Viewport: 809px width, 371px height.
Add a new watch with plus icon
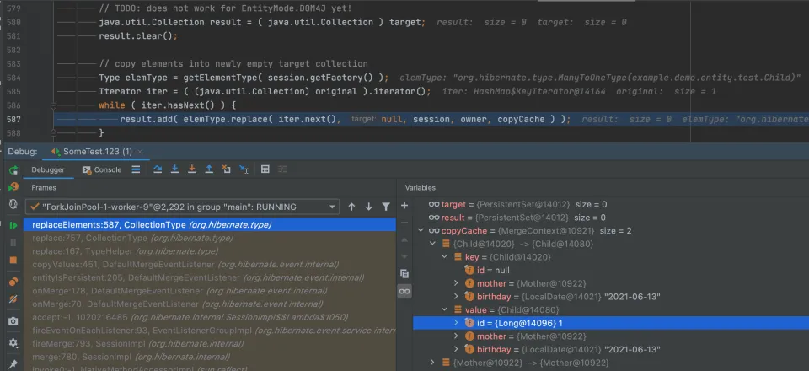(x=404, y=206)
